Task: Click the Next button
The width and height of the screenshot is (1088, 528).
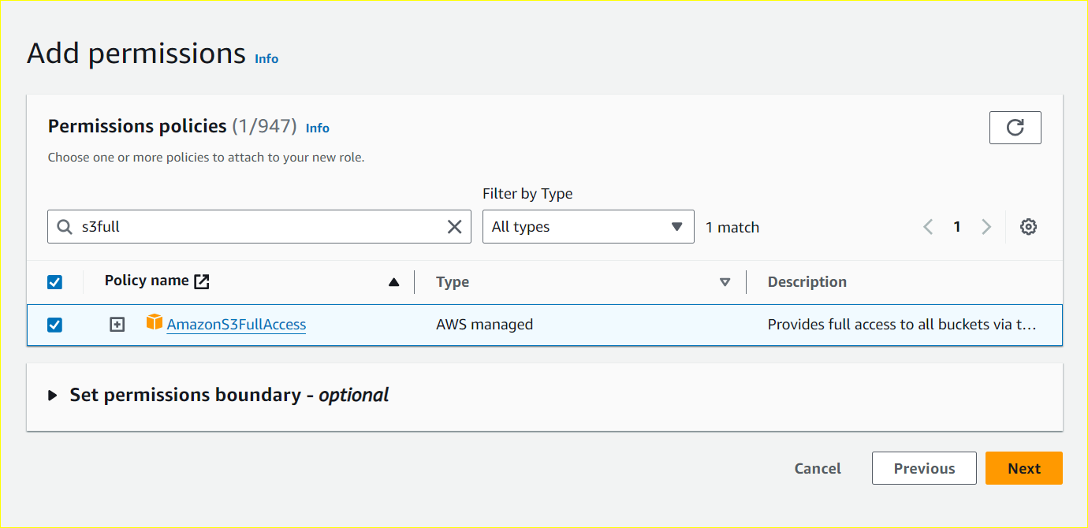Action: [1023, 467]
